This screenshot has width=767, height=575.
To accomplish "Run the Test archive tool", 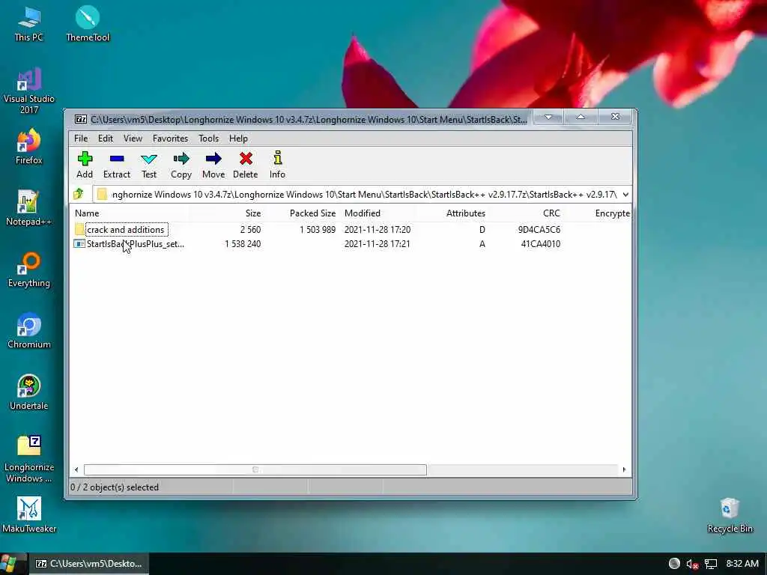I will [x=149, y=159].
